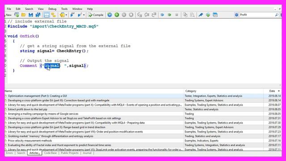The image size is (286, 161).
Task: Open the trading terminal window icon
Action: click(215, 15)
